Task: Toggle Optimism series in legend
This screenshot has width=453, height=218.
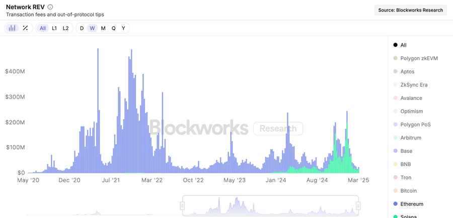Action: pyautogui.click(x=408, y=112)
